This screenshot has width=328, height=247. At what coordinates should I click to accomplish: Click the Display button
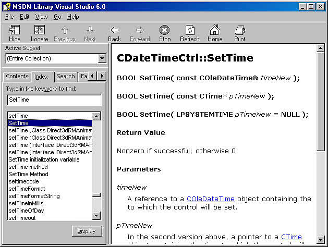click(x=87, y=231)
